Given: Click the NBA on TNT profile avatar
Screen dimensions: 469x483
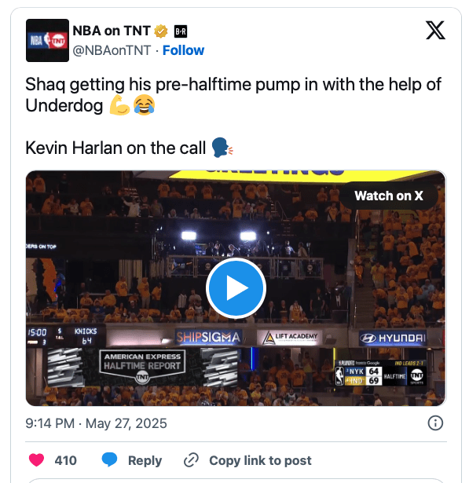Looking at the screenshot, I should pyautogui.click(x=47, y=40).
